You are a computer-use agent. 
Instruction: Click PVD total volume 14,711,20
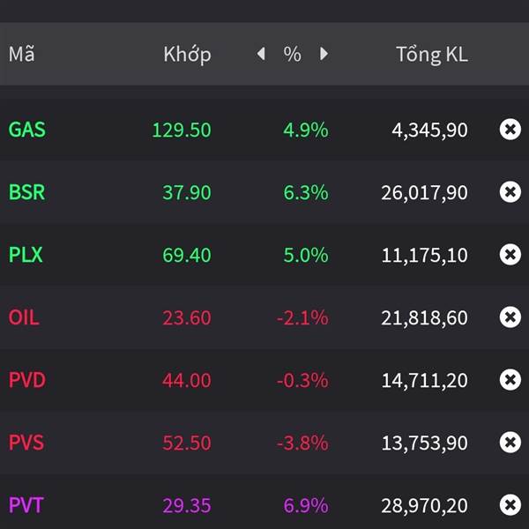424,380
